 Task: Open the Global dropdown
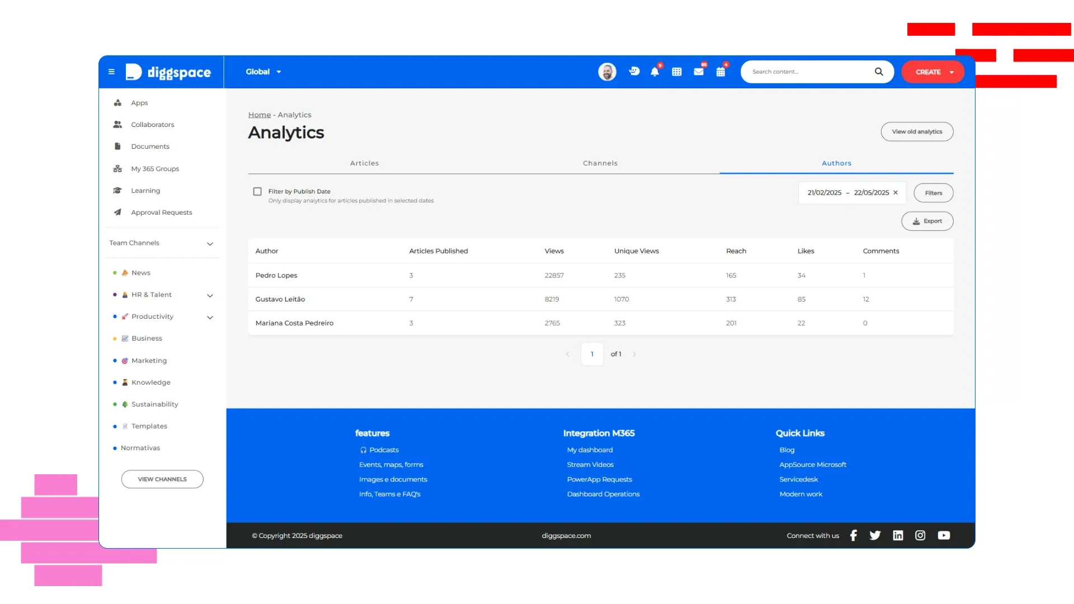263,72
